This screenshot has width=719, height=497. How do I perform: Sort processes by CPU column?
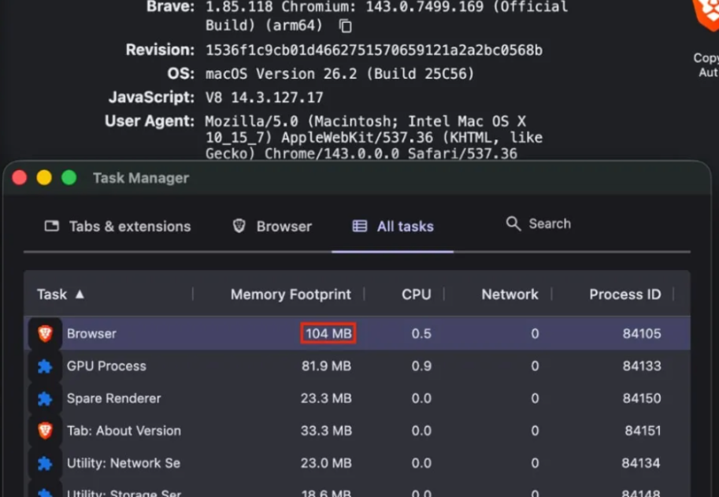click(x=416, y=295)
